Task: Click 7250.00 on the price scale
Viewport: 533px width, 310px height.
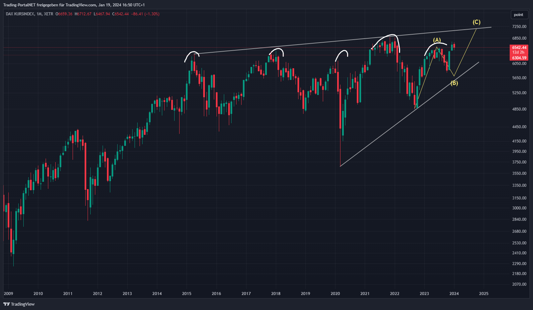Action: tap(519, 26)
